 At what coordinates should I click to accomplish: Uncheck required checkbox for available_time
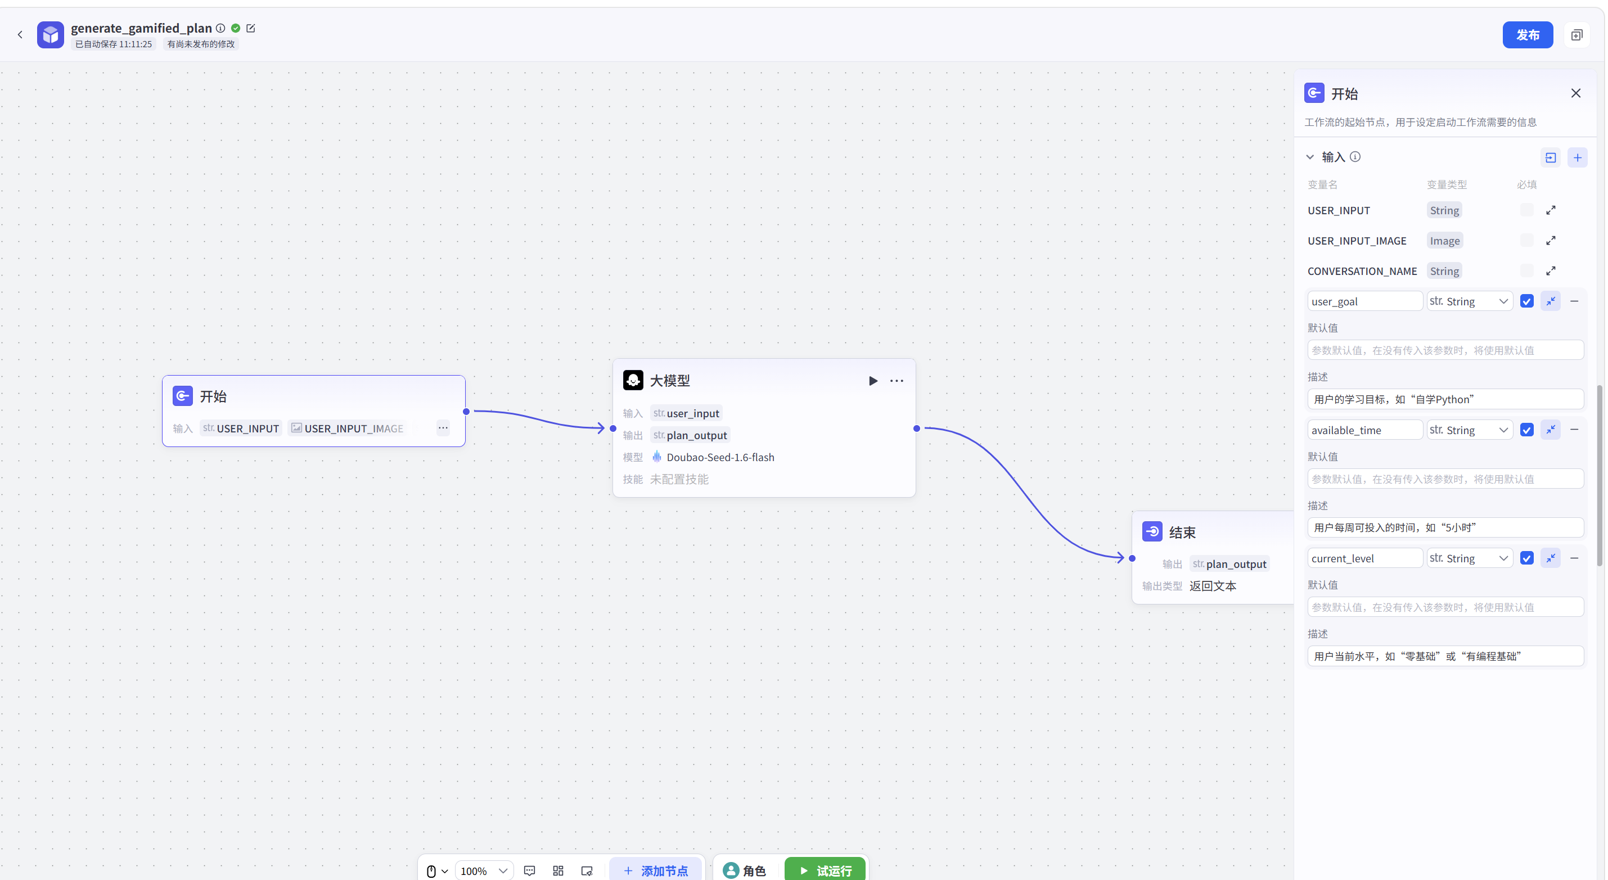point(1527,430)
